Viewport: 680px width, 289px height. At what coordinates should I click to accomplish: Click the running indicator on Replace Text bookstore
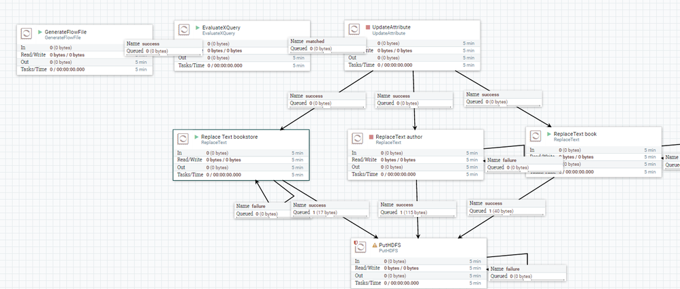(196, 137)
